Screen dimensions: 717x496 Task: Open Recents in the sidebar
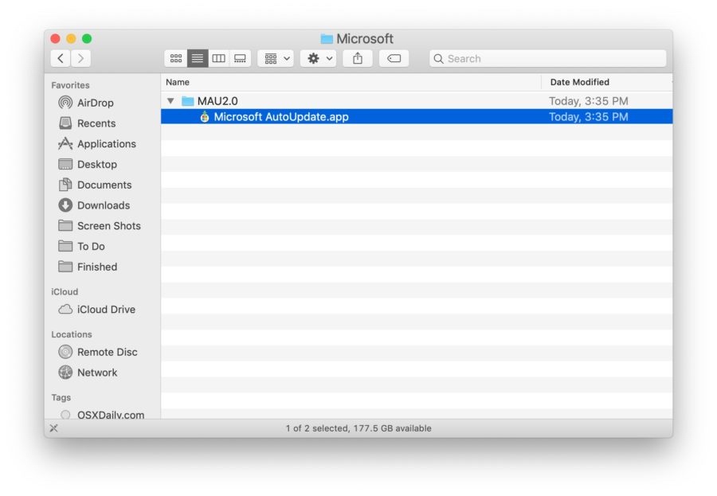[x=87, y=123]
